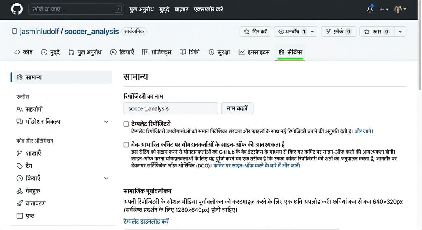Image resolution: width=422 pixels, height=230 pixels.
Task: Click the कोड और ऑटोमेशन section label
Action: [x=34, y=141]
